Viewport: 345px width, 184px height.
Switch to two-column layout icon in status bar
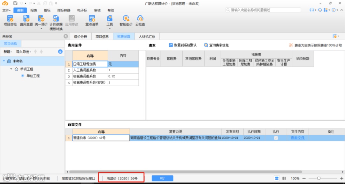point(284,178)
